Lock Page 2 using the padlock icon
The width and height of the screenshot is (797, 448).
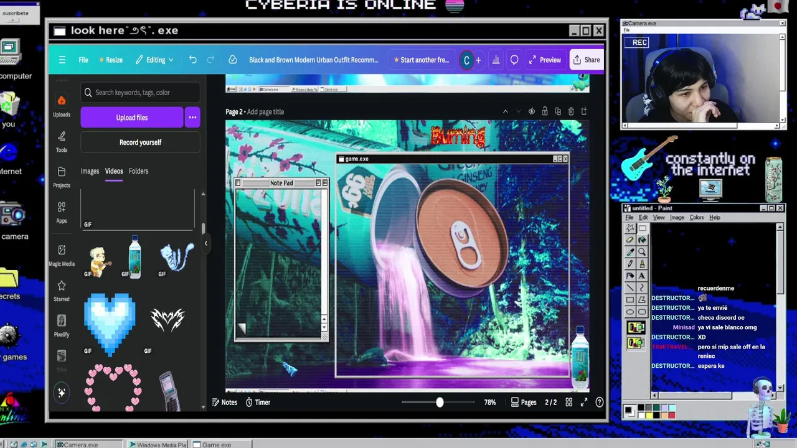coord(545,111)
